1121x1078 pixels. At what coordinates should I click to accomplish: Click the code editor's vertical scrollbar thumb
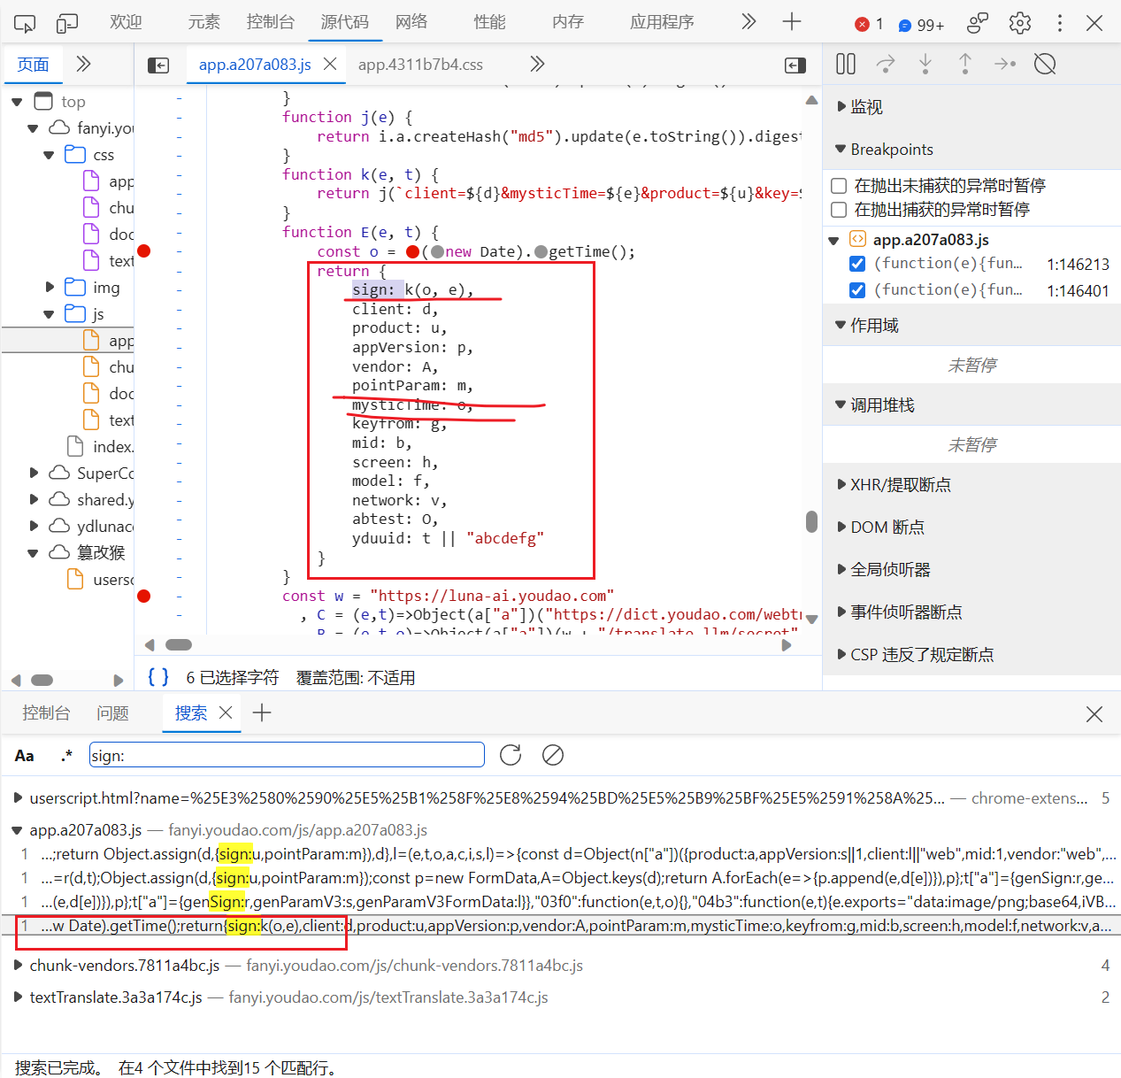(x=811, y=522)
